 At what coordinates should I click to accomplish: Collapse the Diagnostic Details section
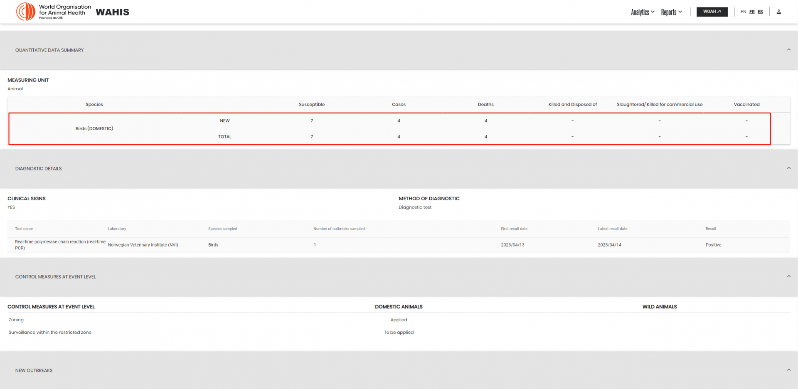pyautogui.click(x=788, y=168)
